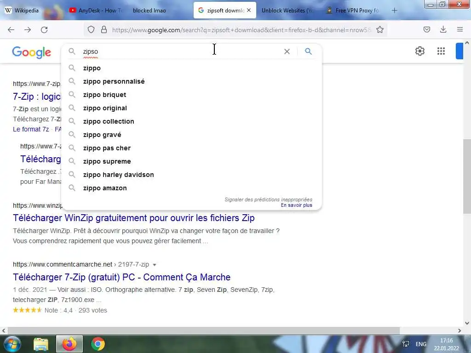The height and width of the screenshot is (353, 471).
Task: Click the horizontal scrollbar left arrow
Action: [4, 331]
